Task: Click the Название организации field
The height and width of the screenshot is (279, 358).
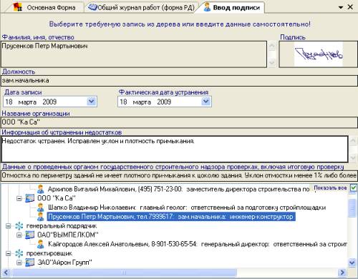Action: [179, 122]
